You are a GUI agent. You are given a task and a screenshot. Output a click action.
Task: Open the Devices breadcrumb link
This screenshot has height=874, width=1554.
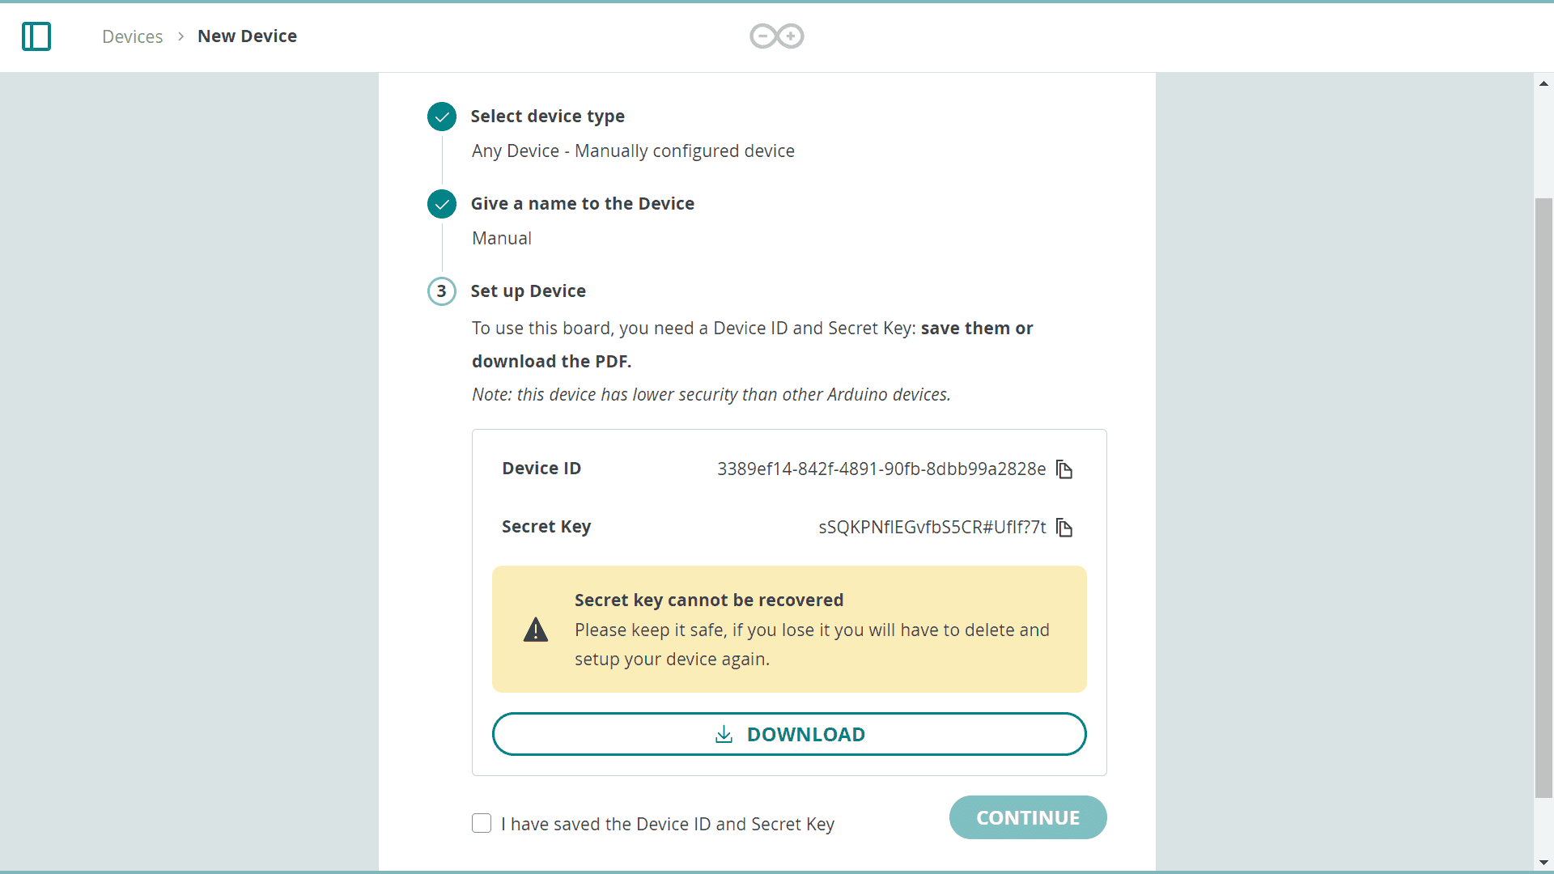[132, 36]
